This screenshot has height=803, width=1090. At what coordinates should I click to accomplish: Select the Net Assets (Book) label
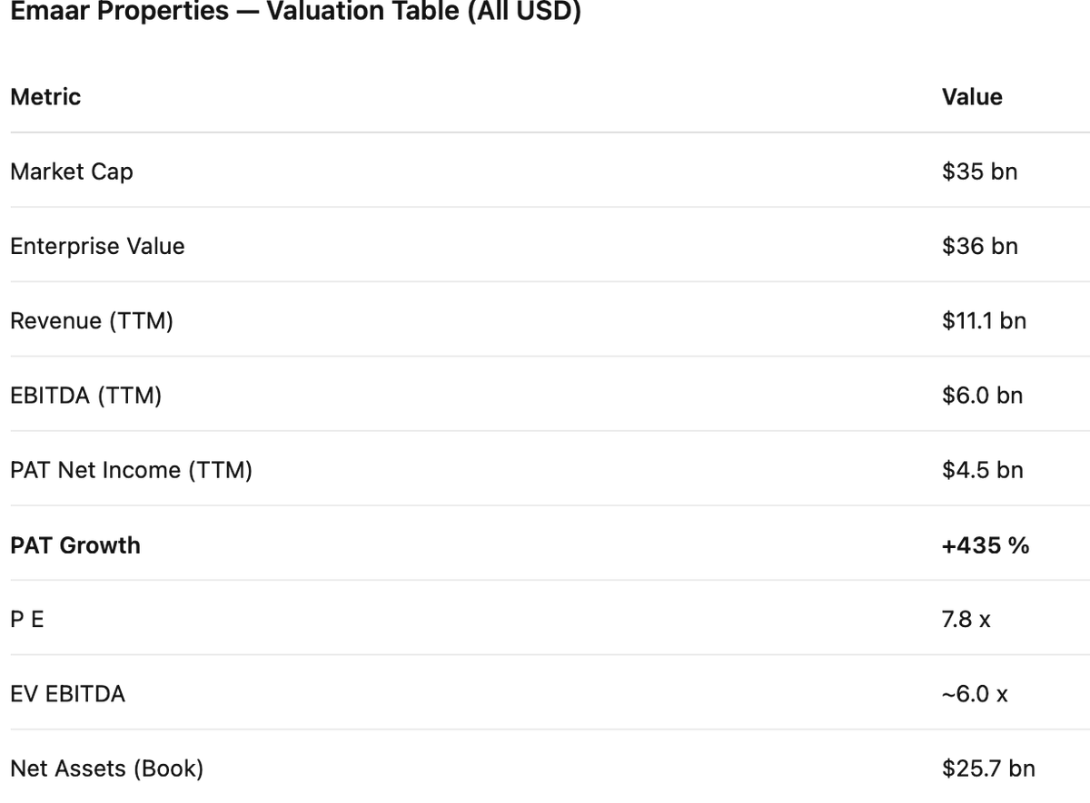pos(107,769)
